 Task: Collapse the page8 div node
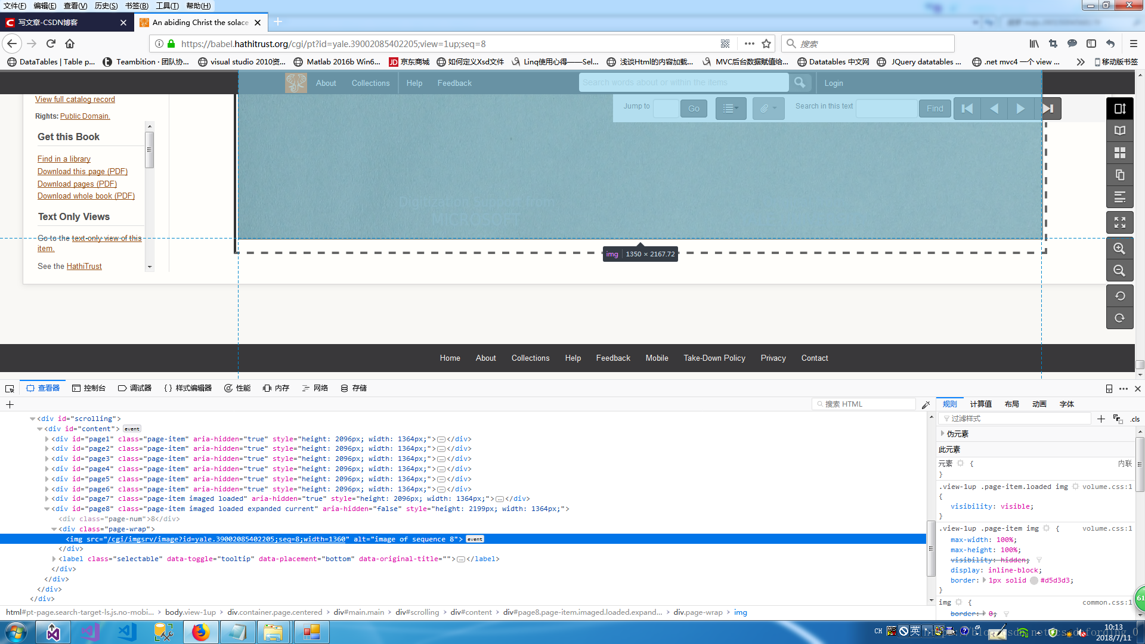[x=47, y=509]
